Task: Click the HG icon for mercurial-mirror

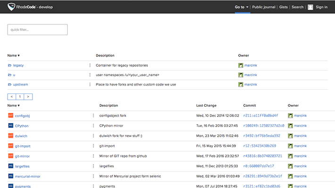Action: pos(11,176)
